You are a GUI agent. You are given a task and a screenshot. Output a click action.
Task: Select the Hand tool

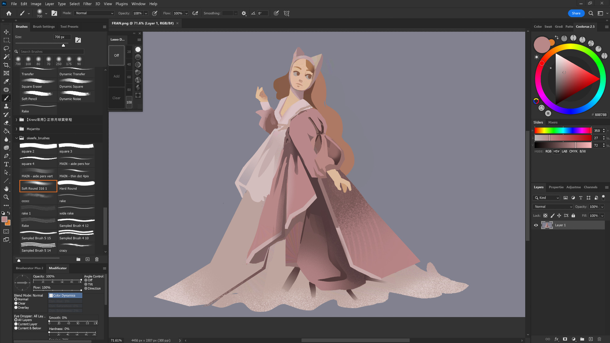point(6,189)
